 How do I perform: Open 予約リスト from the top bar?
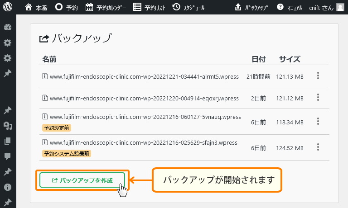(x=149, y=7)
